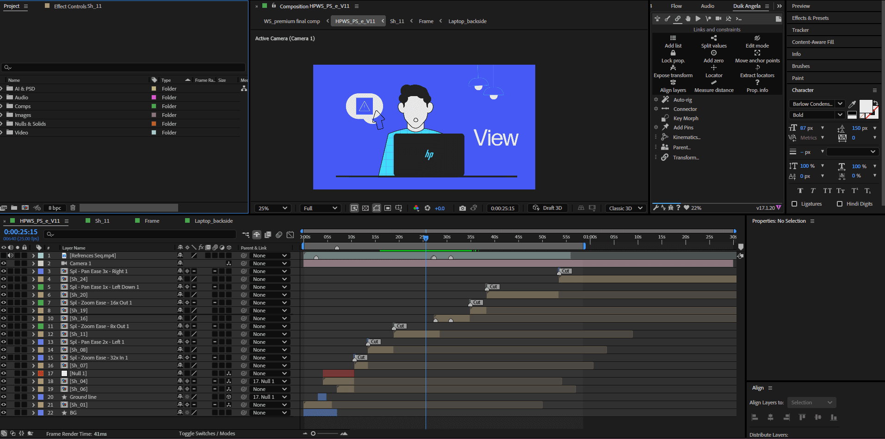Open the Classic 3D renderer dropdown
Viewport: 885px width, 439px height.
[x=626, y=208]
